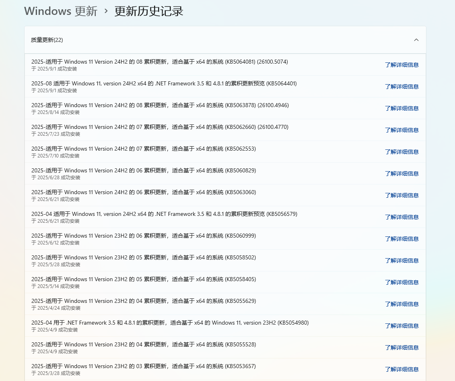Image resolution: width=455 pixels, height=381 pixels.
Task: Go back to Windows 更新 breadcrumb
Action: [61, 11]
